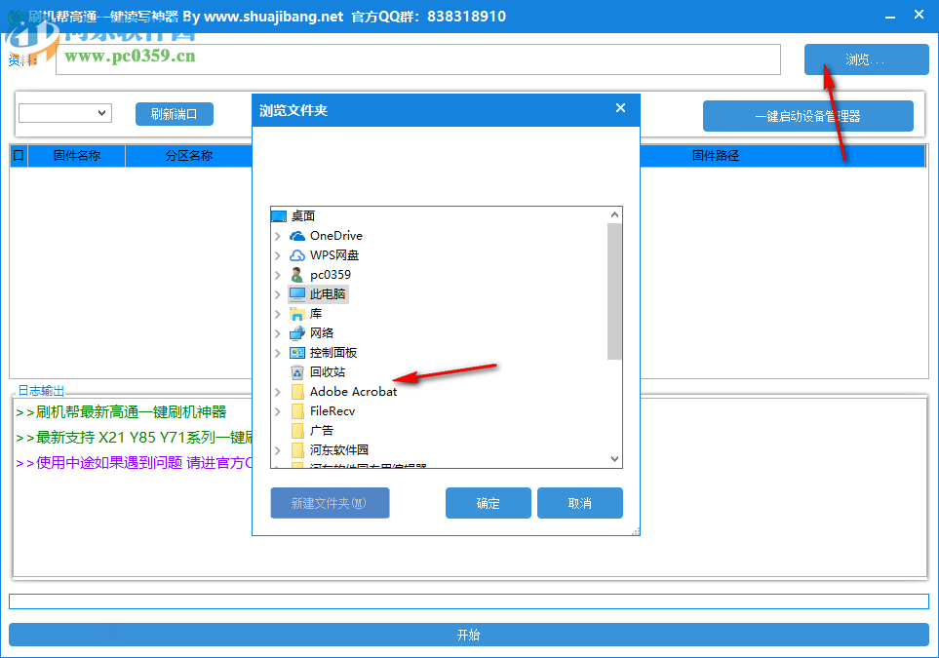
Task: Click the 资料 path input field
Action: tap(418, 59)
